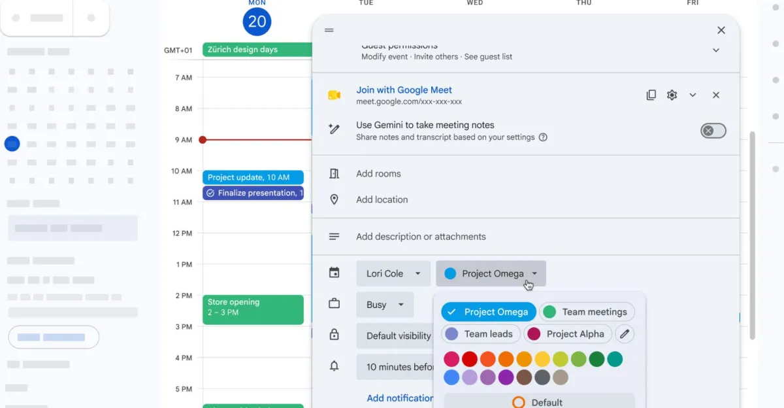Select Monday 20 date circle
The height and width of the screenshot is (408, 784).
point(257,22)
